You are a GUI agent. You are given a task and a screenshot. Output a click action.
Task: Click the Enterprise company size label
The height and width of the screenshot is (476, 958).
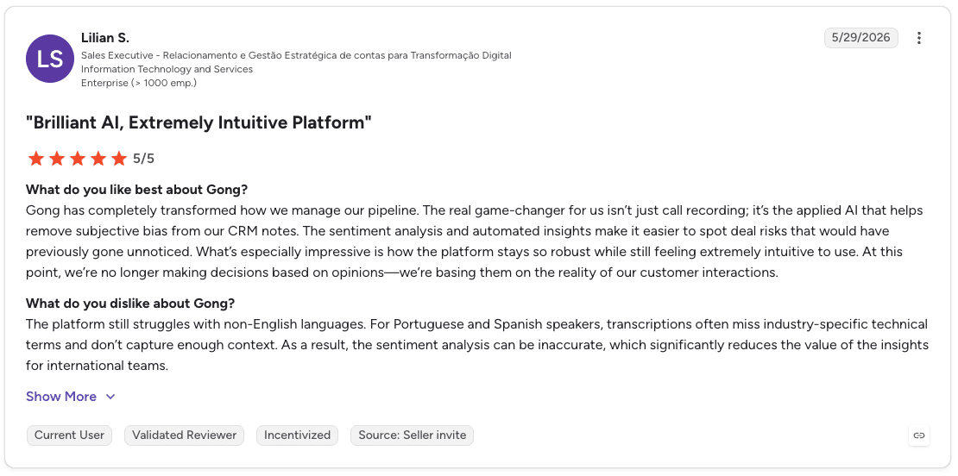(139, 83)
